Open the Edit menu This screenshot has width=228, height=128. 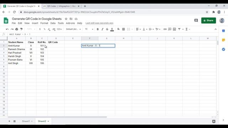20,23
